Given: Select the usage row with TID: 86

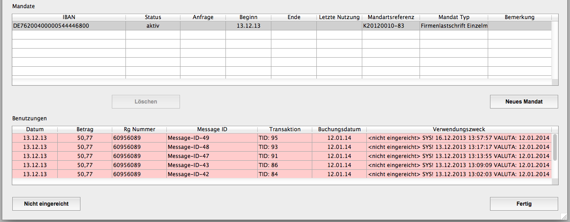Looking at the screenshot, I should point(284,165).
